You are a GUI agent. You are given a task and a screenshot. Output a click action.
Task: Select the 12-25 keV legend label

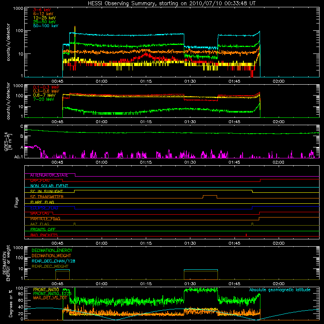(x=44, y=18)
